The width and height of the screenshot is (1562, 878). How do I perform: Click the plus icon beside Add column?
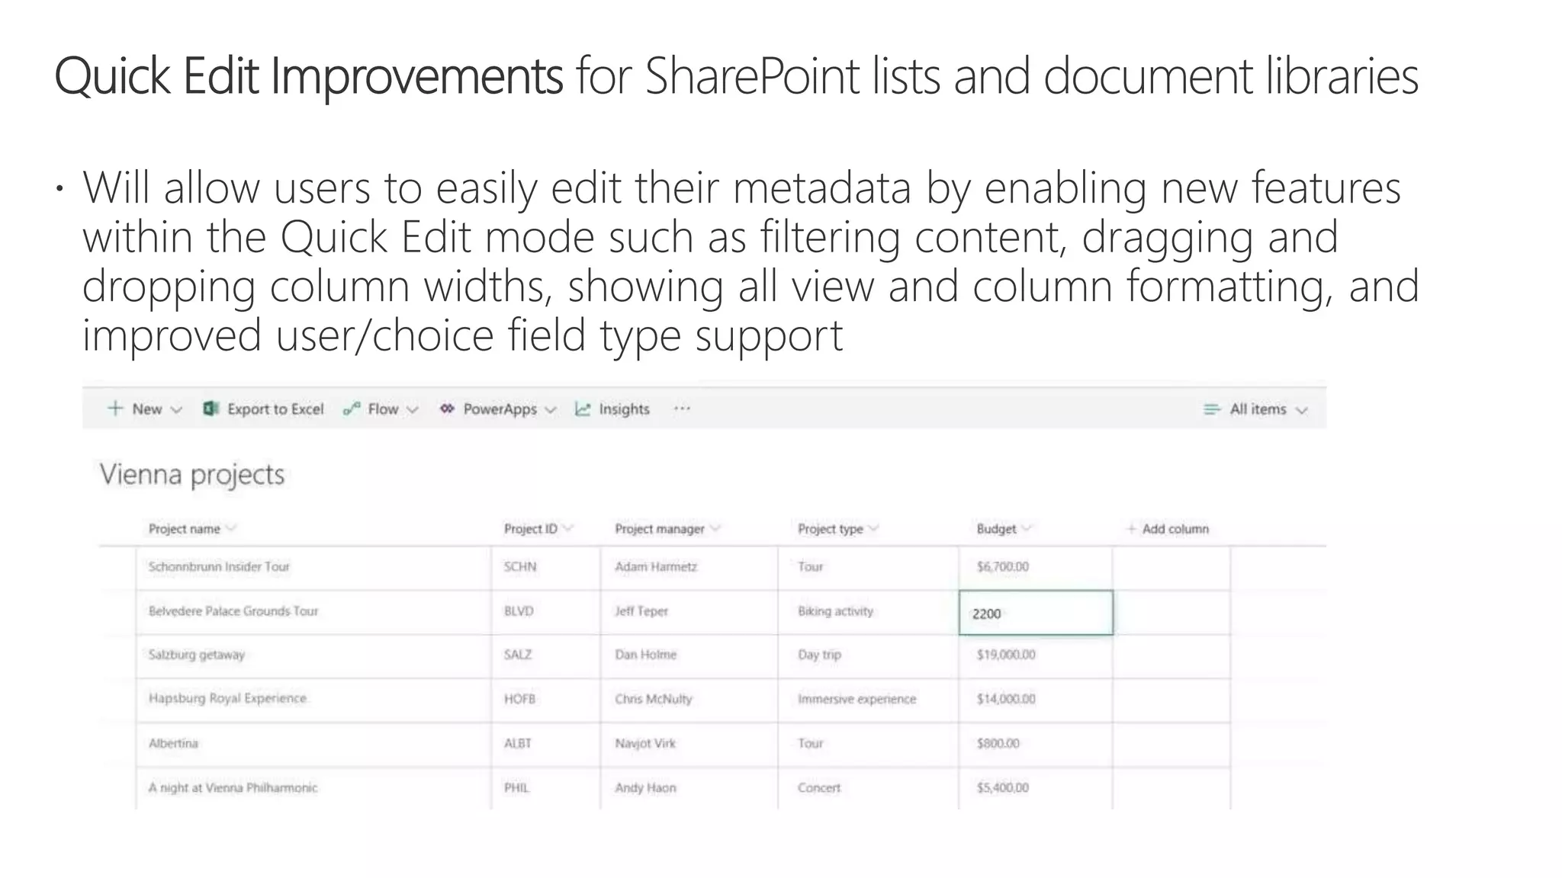[x=1132, y=529]
